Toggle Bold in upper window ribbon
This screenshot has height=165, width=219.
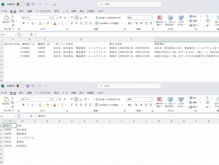coord(24,23)
